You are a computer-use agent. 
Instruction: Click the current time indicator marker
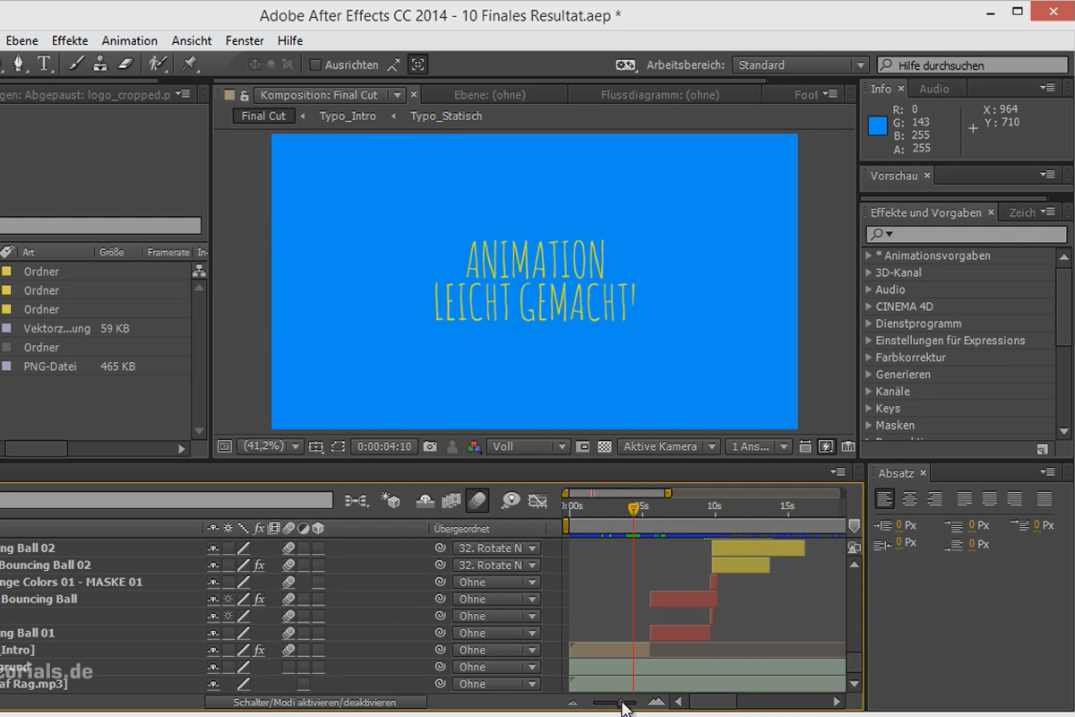click(633, 508)
